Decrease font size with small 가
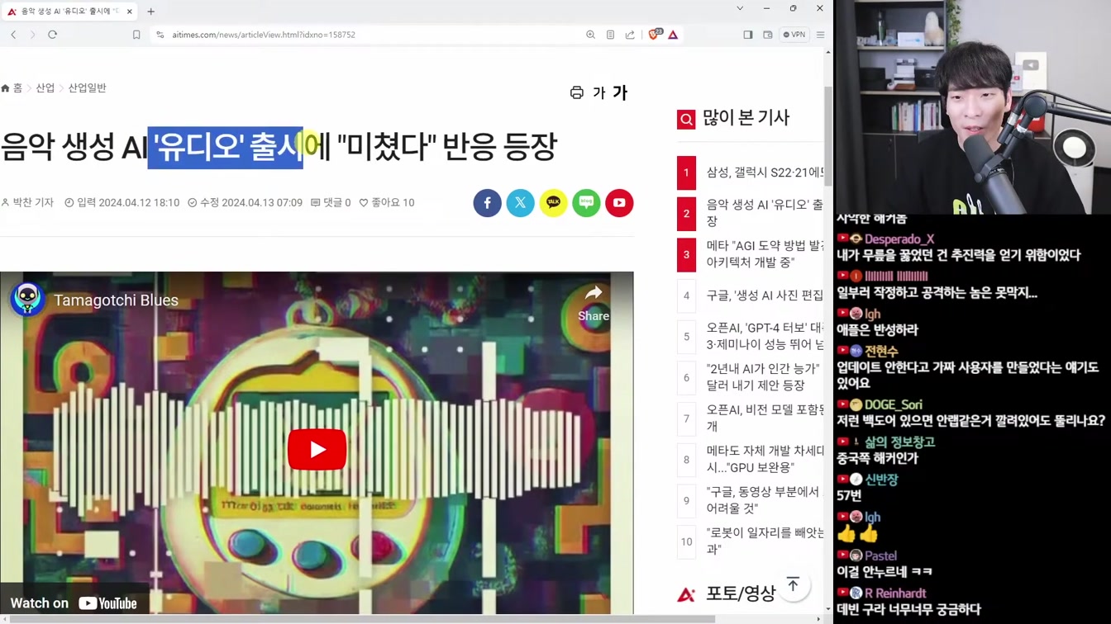 [x=598, y=93]
